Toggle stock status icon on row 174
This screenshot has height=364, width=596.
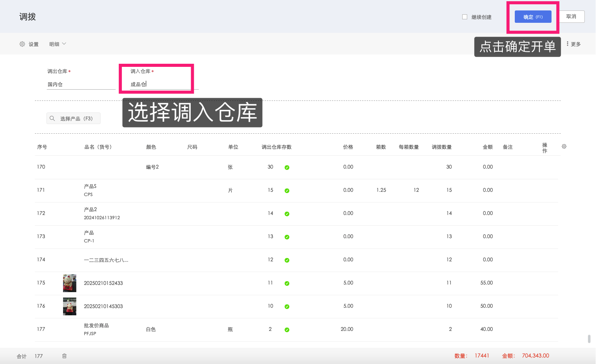(x=287, y=260)
